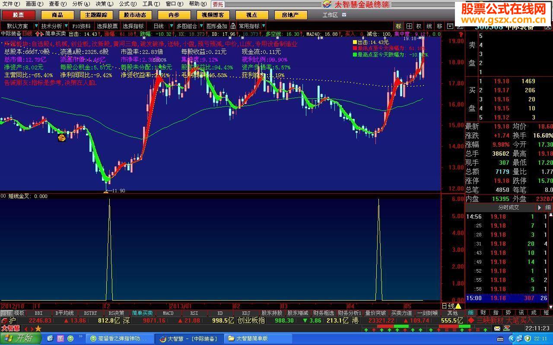Select the 股东持股 indicator tab
This screenshot has width=553, height=345.
272,313
